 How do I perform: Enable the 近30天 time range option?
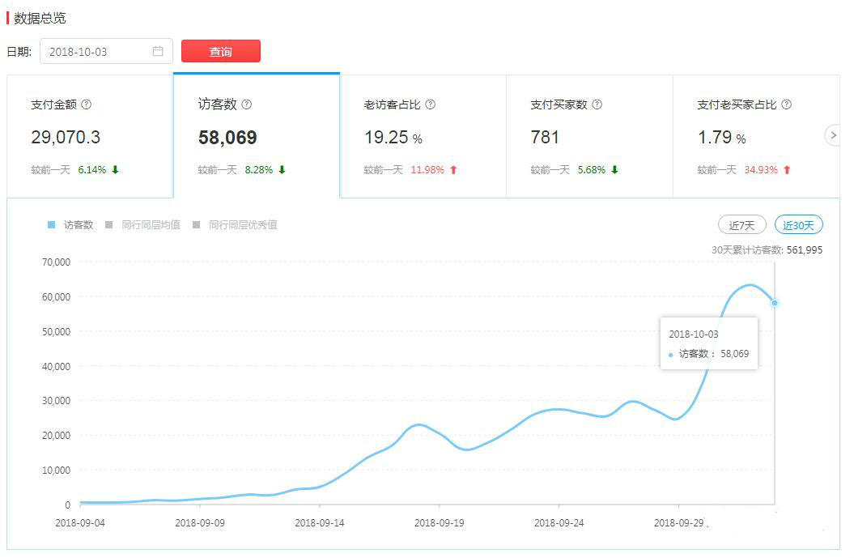[x=799, y=224]
